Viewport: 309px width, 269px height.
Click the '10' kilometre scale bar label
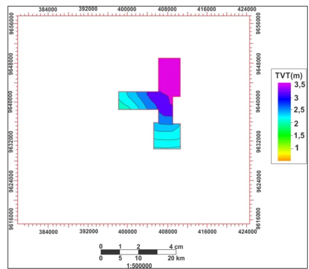pyautogui.click(x=138, y=258)
